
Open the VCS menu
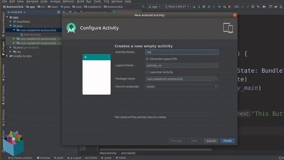tap(106, 1)
